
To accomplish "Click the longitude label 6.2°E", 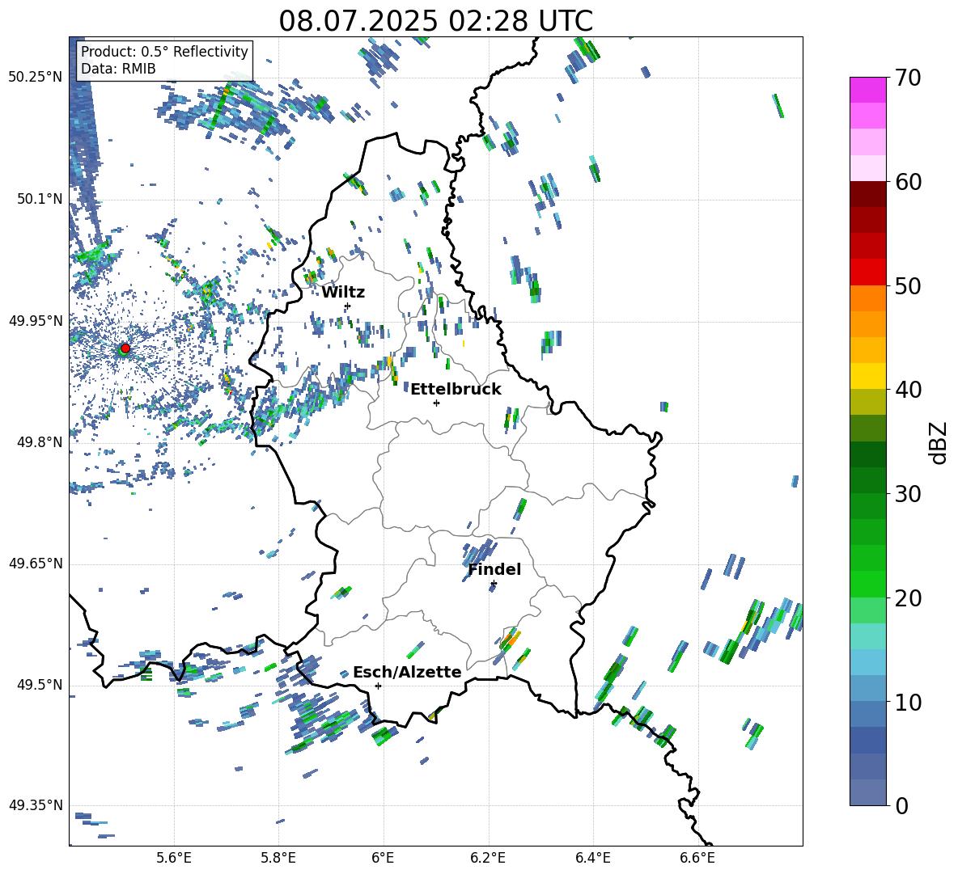I will [488, 858].
